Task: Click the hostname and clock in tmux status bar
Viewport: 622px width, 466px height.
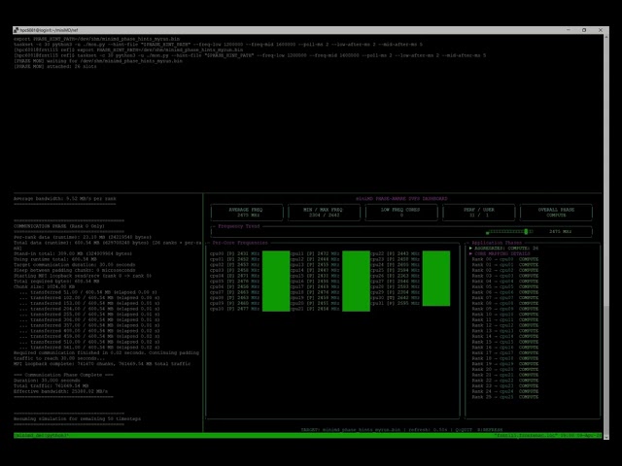Action: tap(547, 436)
